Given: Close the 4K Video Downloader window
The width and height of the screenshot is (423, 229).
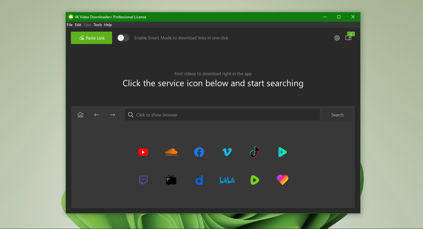Looking at the screenshot, I should 353,17.
